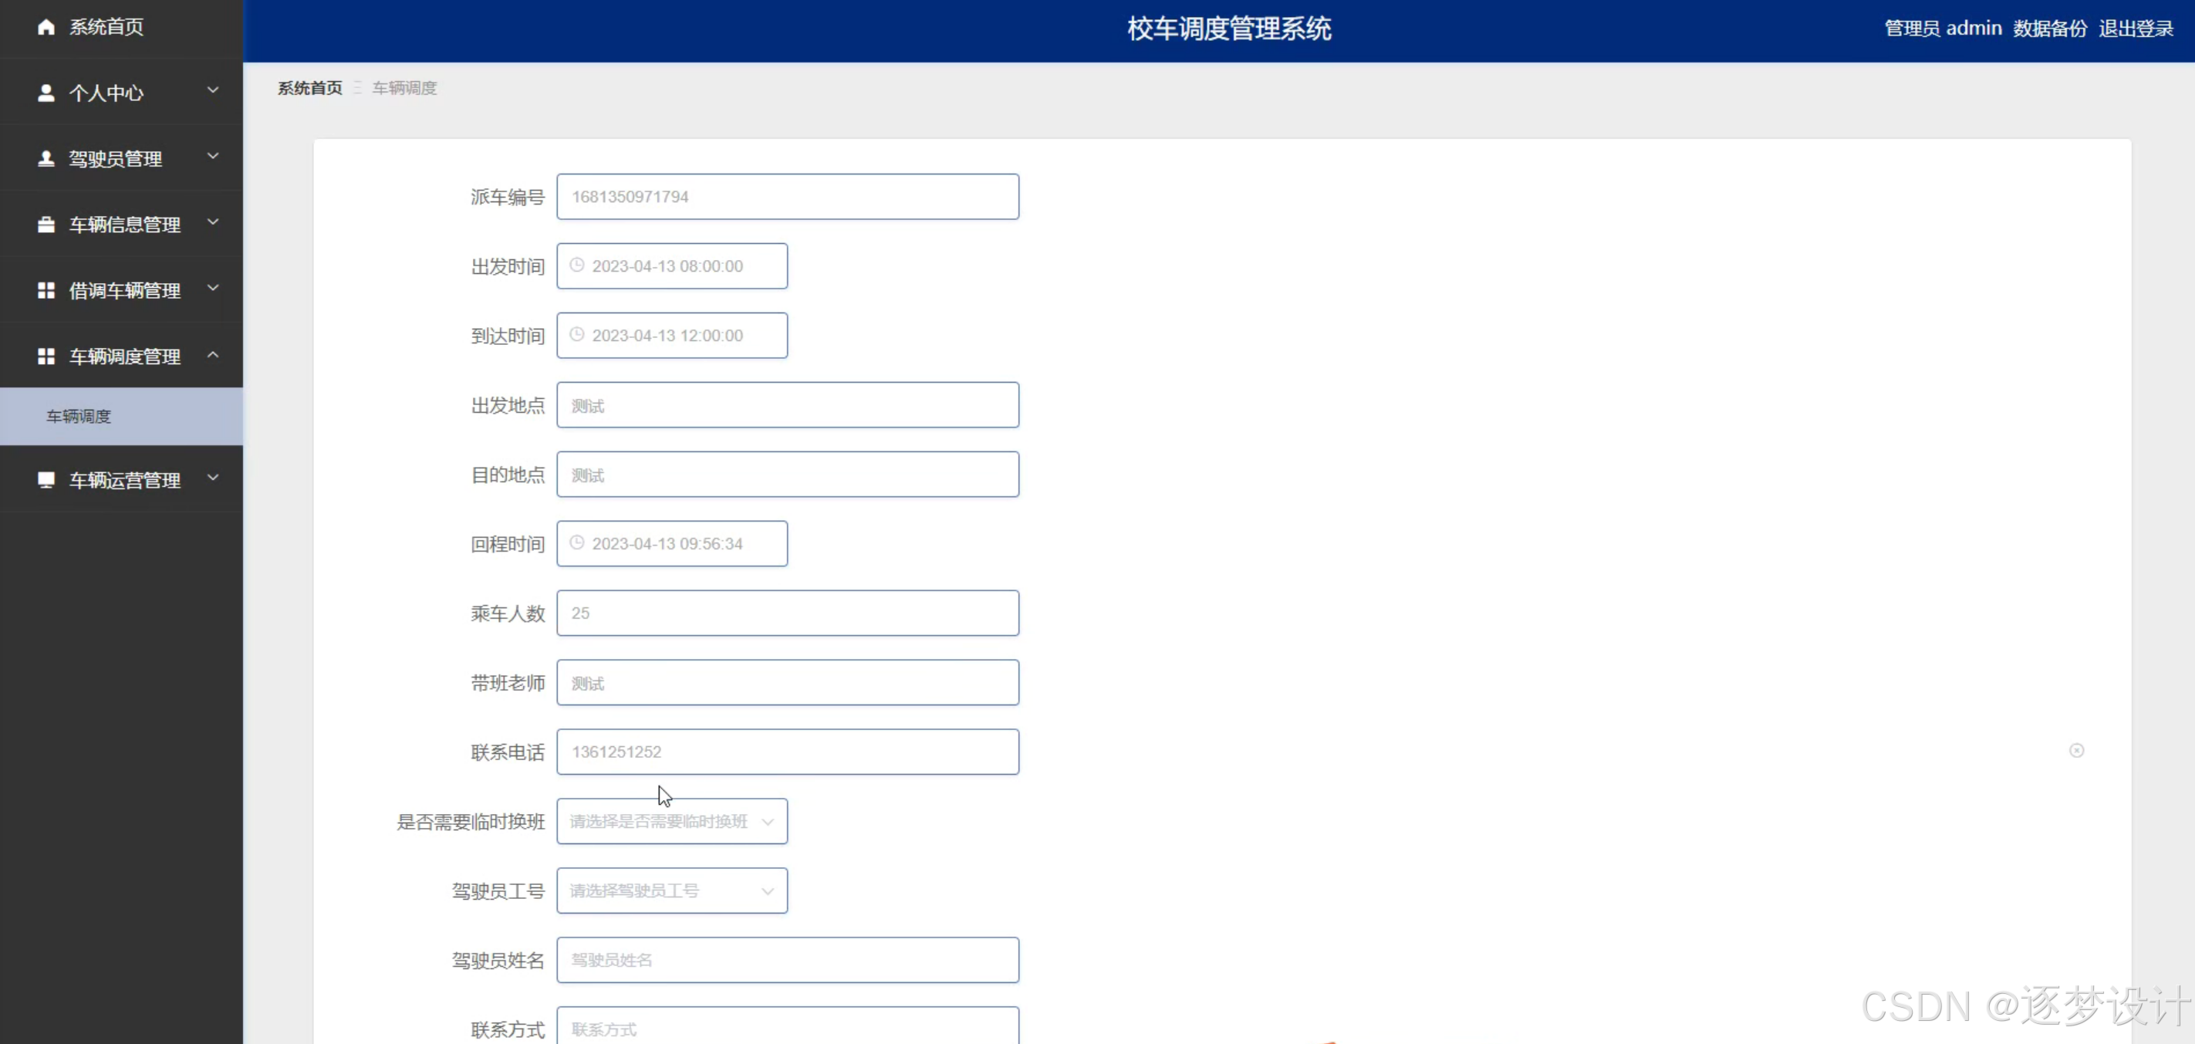Open the 借调车辆管理 menu
This screenshot has height=1044, width=2195.
coord(121,291)
